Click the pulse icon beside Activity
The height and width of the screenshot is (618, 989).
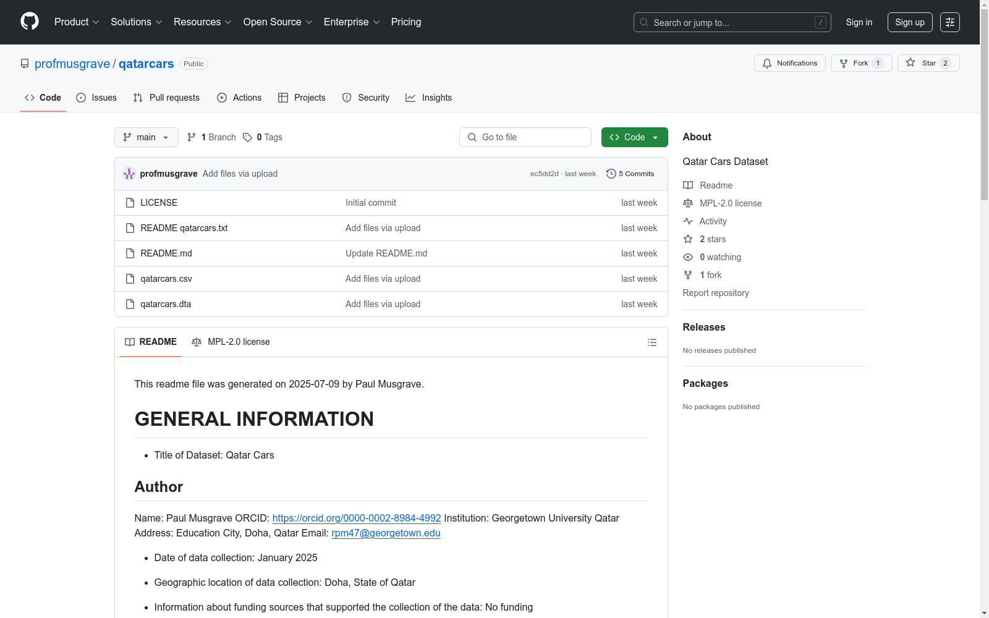point(688,221)
